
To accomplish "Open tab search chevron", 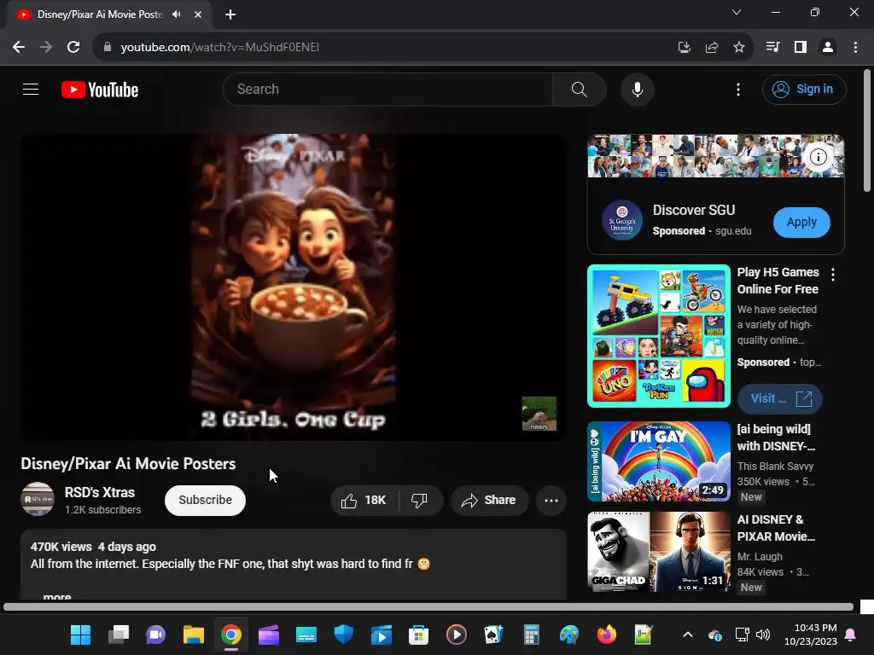I will point(737,12).
